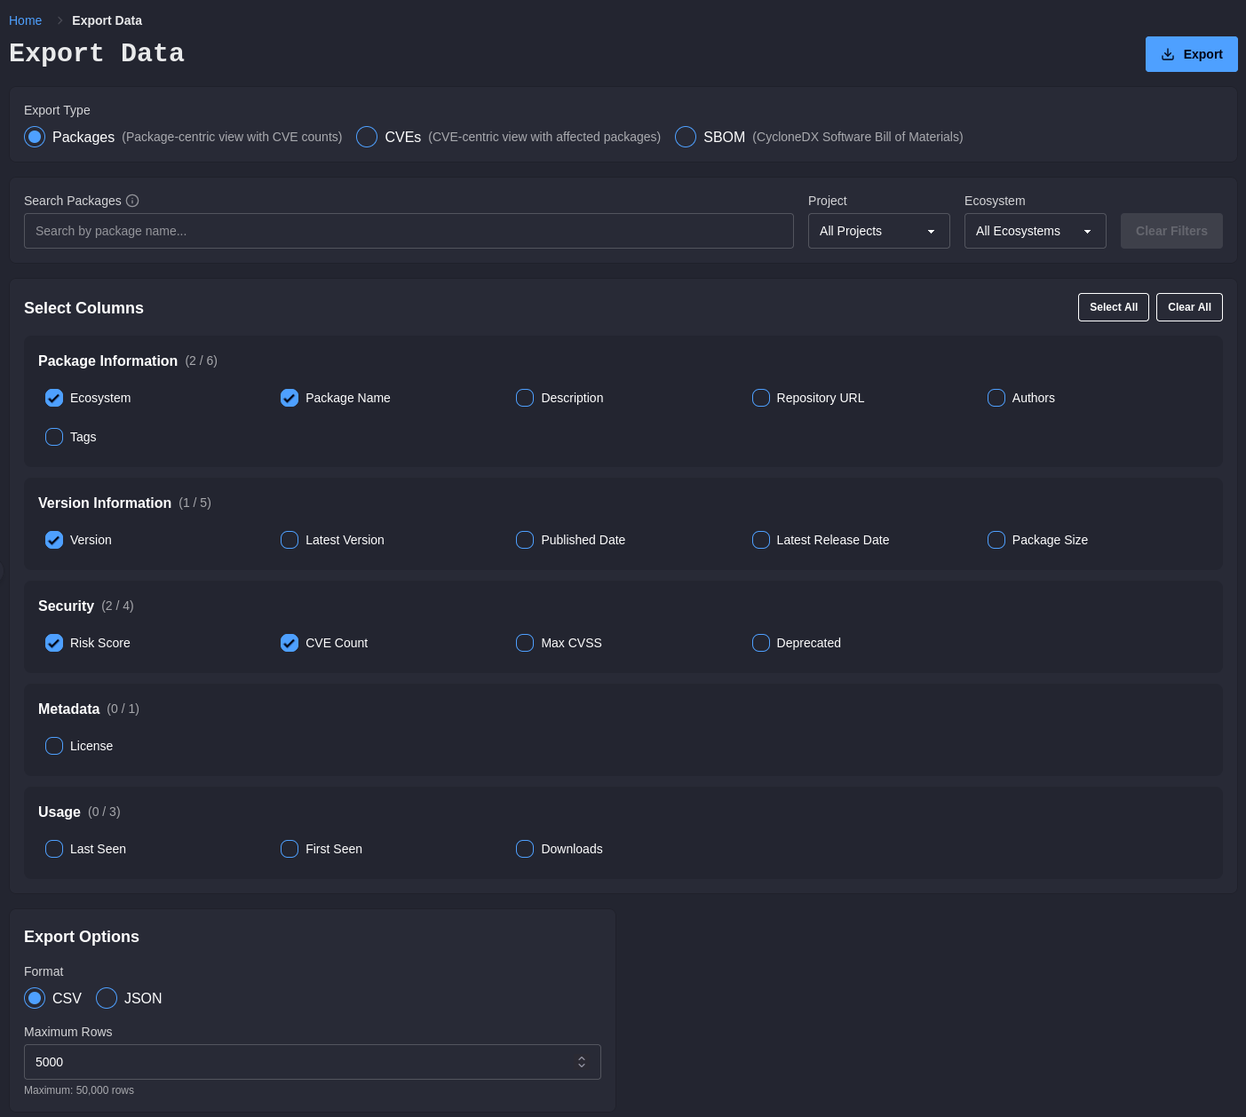Enable the Description column
The width and height of the screenshot is (1246, 1117).
pos(525,398)
